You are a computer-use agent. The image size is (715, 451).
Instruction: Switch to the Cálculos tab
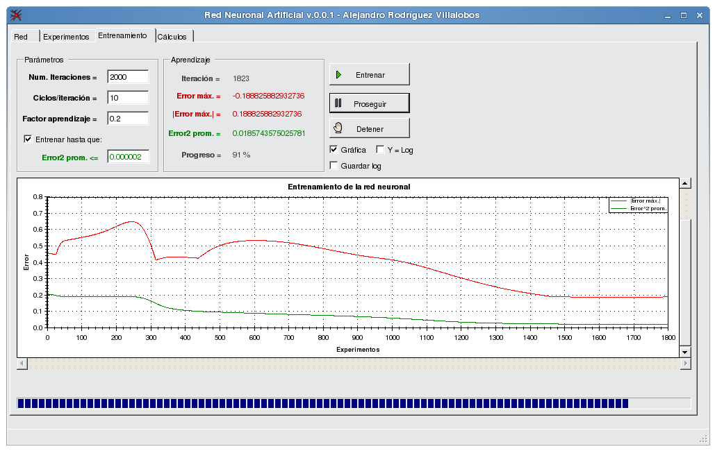point(172,35)
